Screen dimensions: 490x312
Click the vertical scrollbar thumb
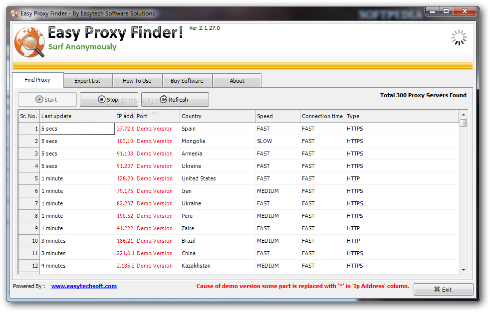[x=464, y=123]
